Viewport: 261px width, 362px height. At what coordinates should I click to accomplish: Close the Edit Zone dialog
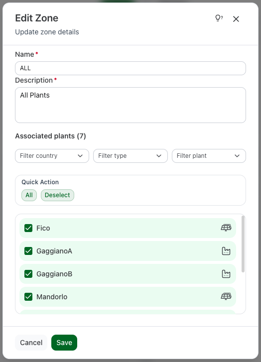(236, 19)
